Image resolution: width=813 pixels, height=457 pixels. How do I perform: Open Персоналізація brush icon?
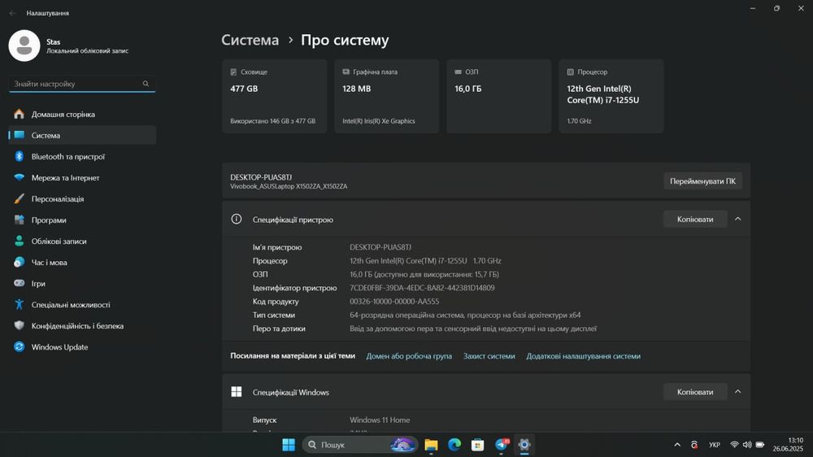click(20, 198)
